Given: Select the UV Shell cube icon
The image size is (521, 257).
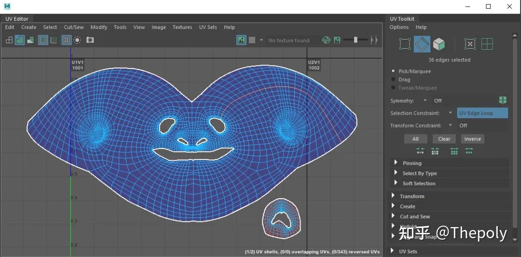Looking at the screenshot, I should (439, 44).
